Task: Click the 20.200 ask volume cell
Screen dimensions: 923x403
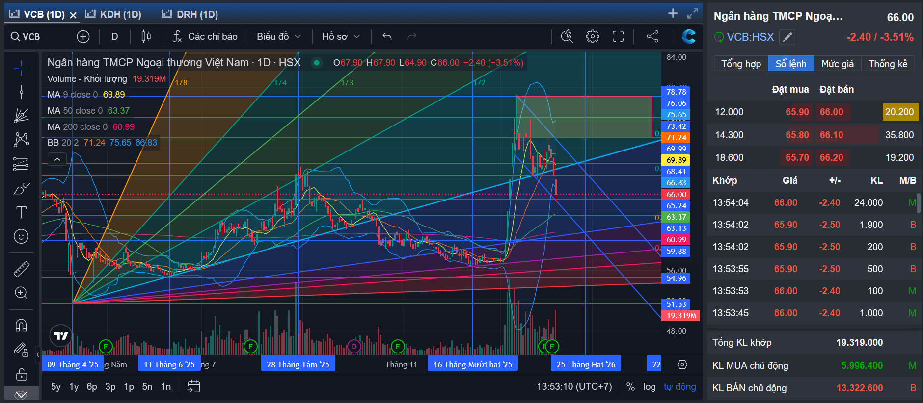Action: [x=899, y=112]
